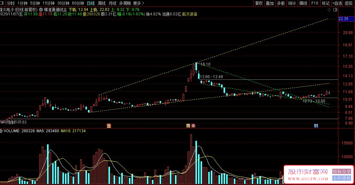Click the MA10: 217134 label
This screenshot has height=185, width=355.
coord(73,131)
